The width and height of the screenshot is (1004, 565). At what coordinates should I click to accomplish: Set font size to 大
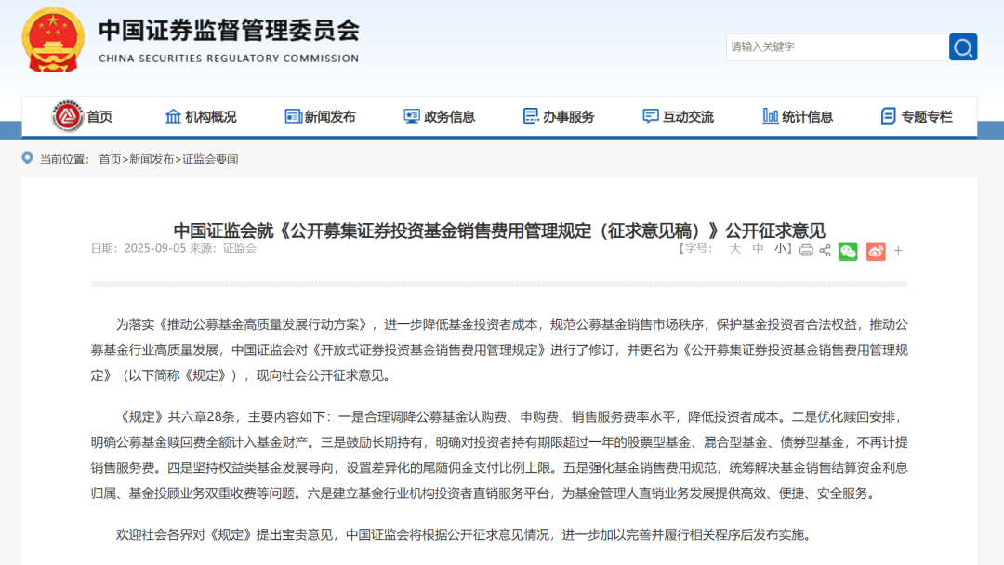click(735, 249)
